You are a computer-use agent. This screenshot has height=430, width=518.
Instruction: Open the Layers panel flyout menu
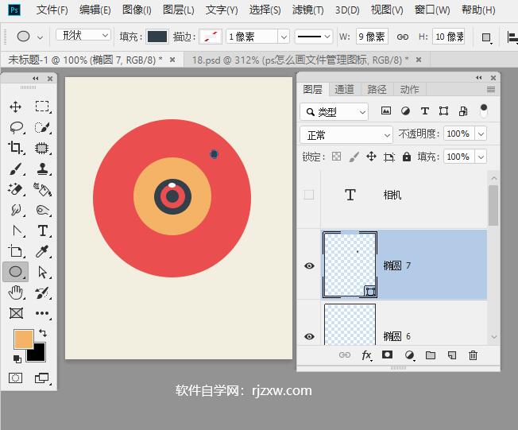tap(491, 90)
